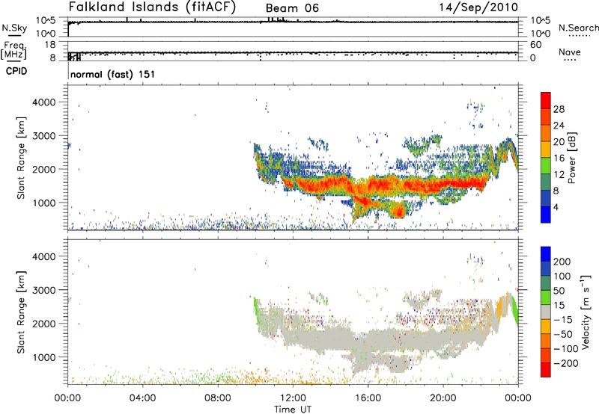This screenshot has width=599, height=414.
Task: Click the solid line sample under N.Sky
Action: click(14, 36)
